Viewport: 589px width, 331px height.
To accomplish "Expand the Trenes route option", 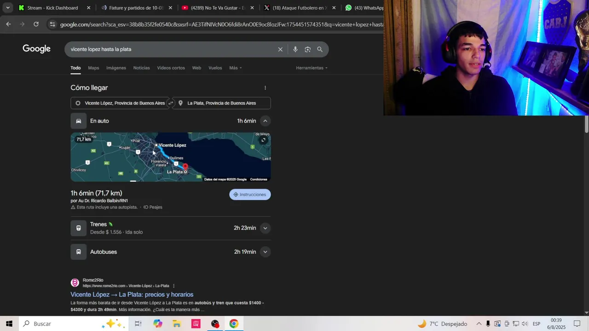I will 265,228.
